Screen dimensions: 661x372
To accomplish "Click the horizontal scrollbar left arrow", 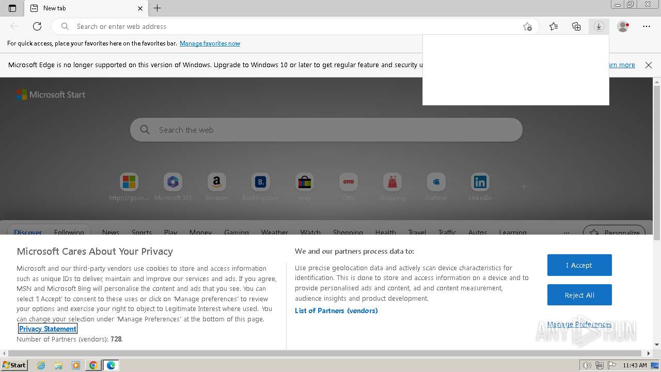I will click(4, 353).
